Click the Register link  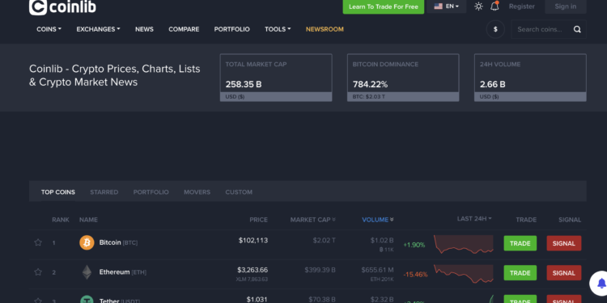point(521,6)
